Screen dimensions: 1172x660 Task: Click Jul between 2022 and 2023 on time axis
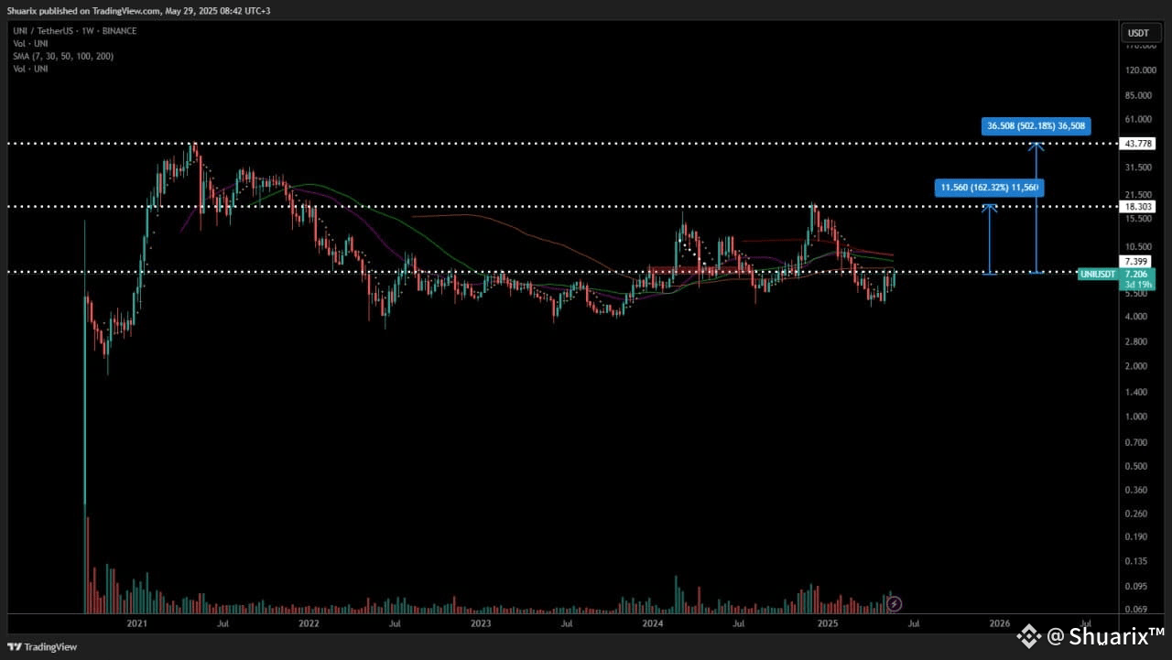pos(395,624)
